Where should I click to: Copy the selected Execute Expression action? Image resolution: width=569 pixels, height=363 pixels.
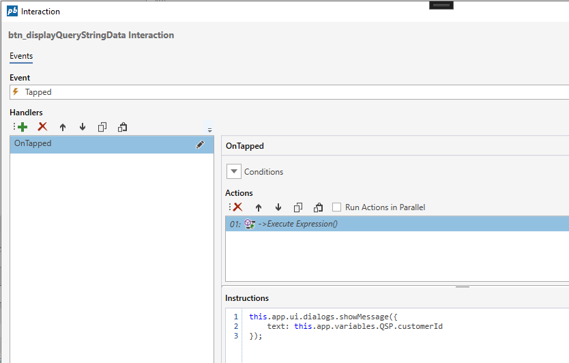[298, 207]
